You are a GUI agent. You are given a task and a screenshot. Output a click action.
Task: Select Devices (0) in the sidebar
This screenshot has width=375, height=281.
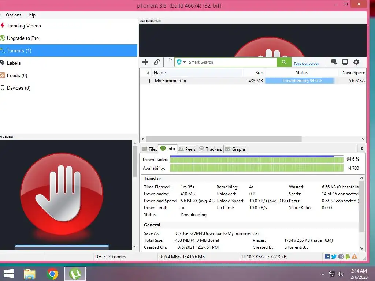pos(68,88)
